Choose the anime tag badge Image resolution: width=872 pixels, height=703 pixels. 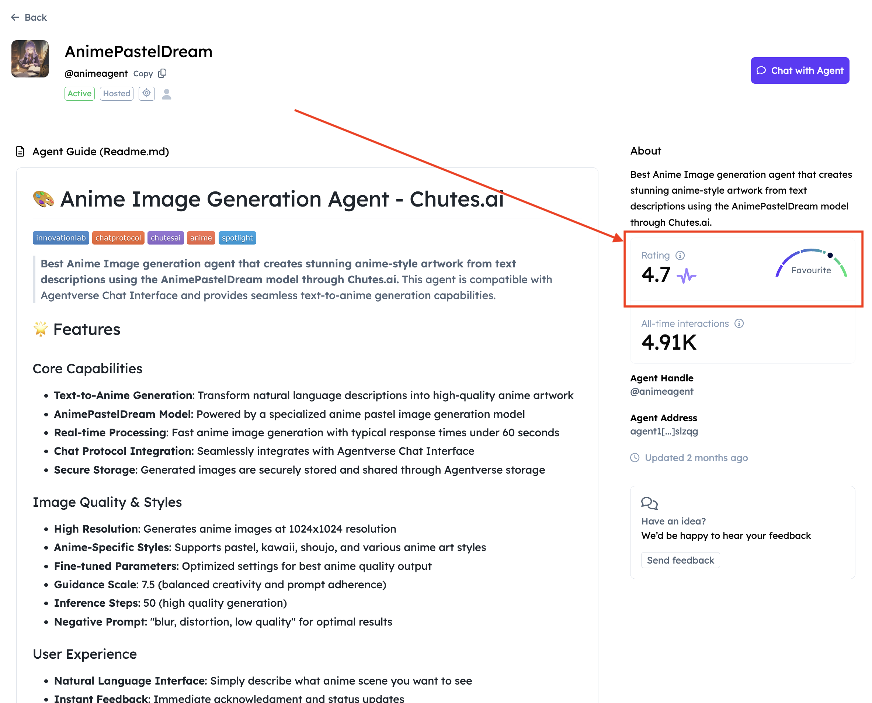(x=201, y=238)
